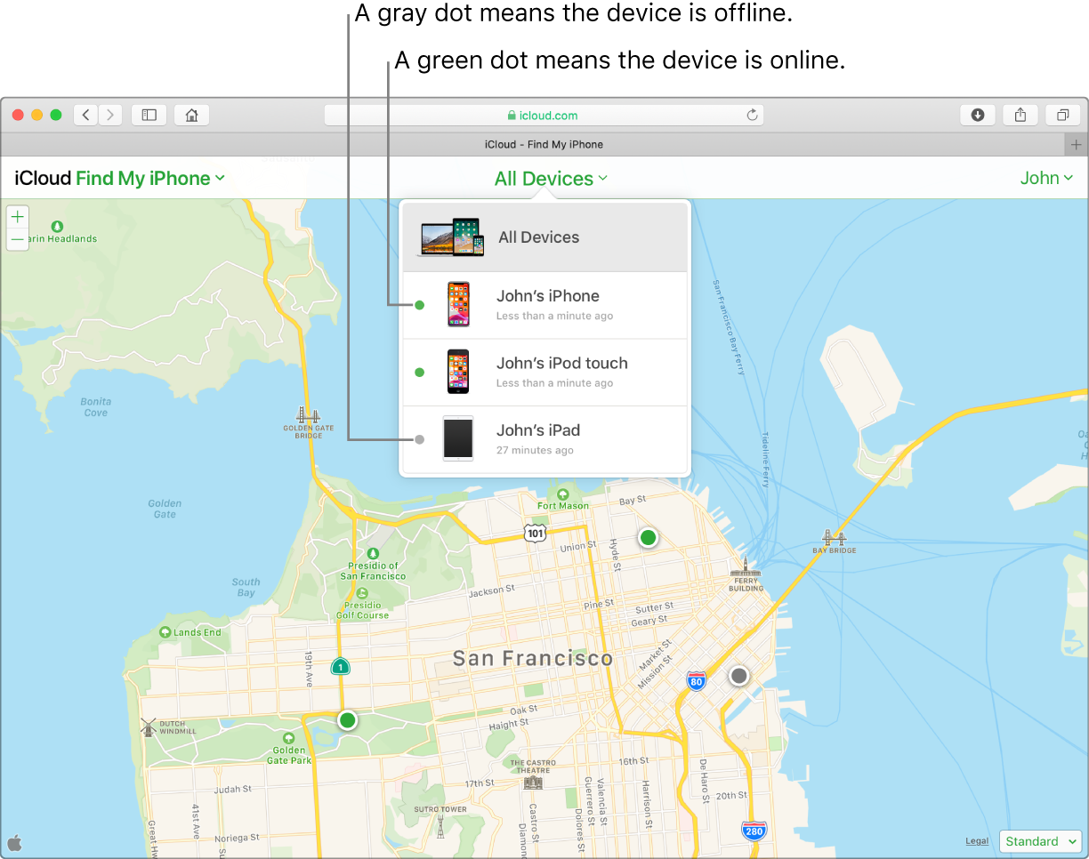Select John's iPad from device list

[x=545, y=439]
